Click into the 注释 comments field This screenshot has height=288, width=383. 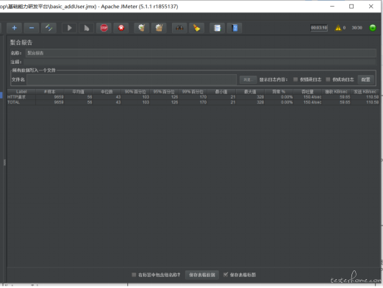pos(200,62)
